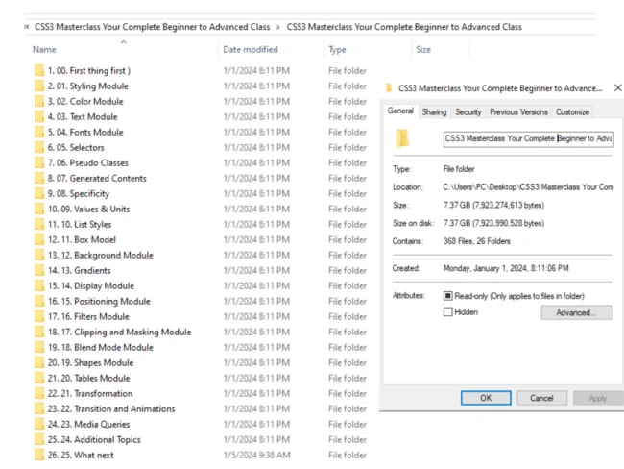Go to the Previous Versions tab
The image size is (624, 469).
click(x=518, y=112)
